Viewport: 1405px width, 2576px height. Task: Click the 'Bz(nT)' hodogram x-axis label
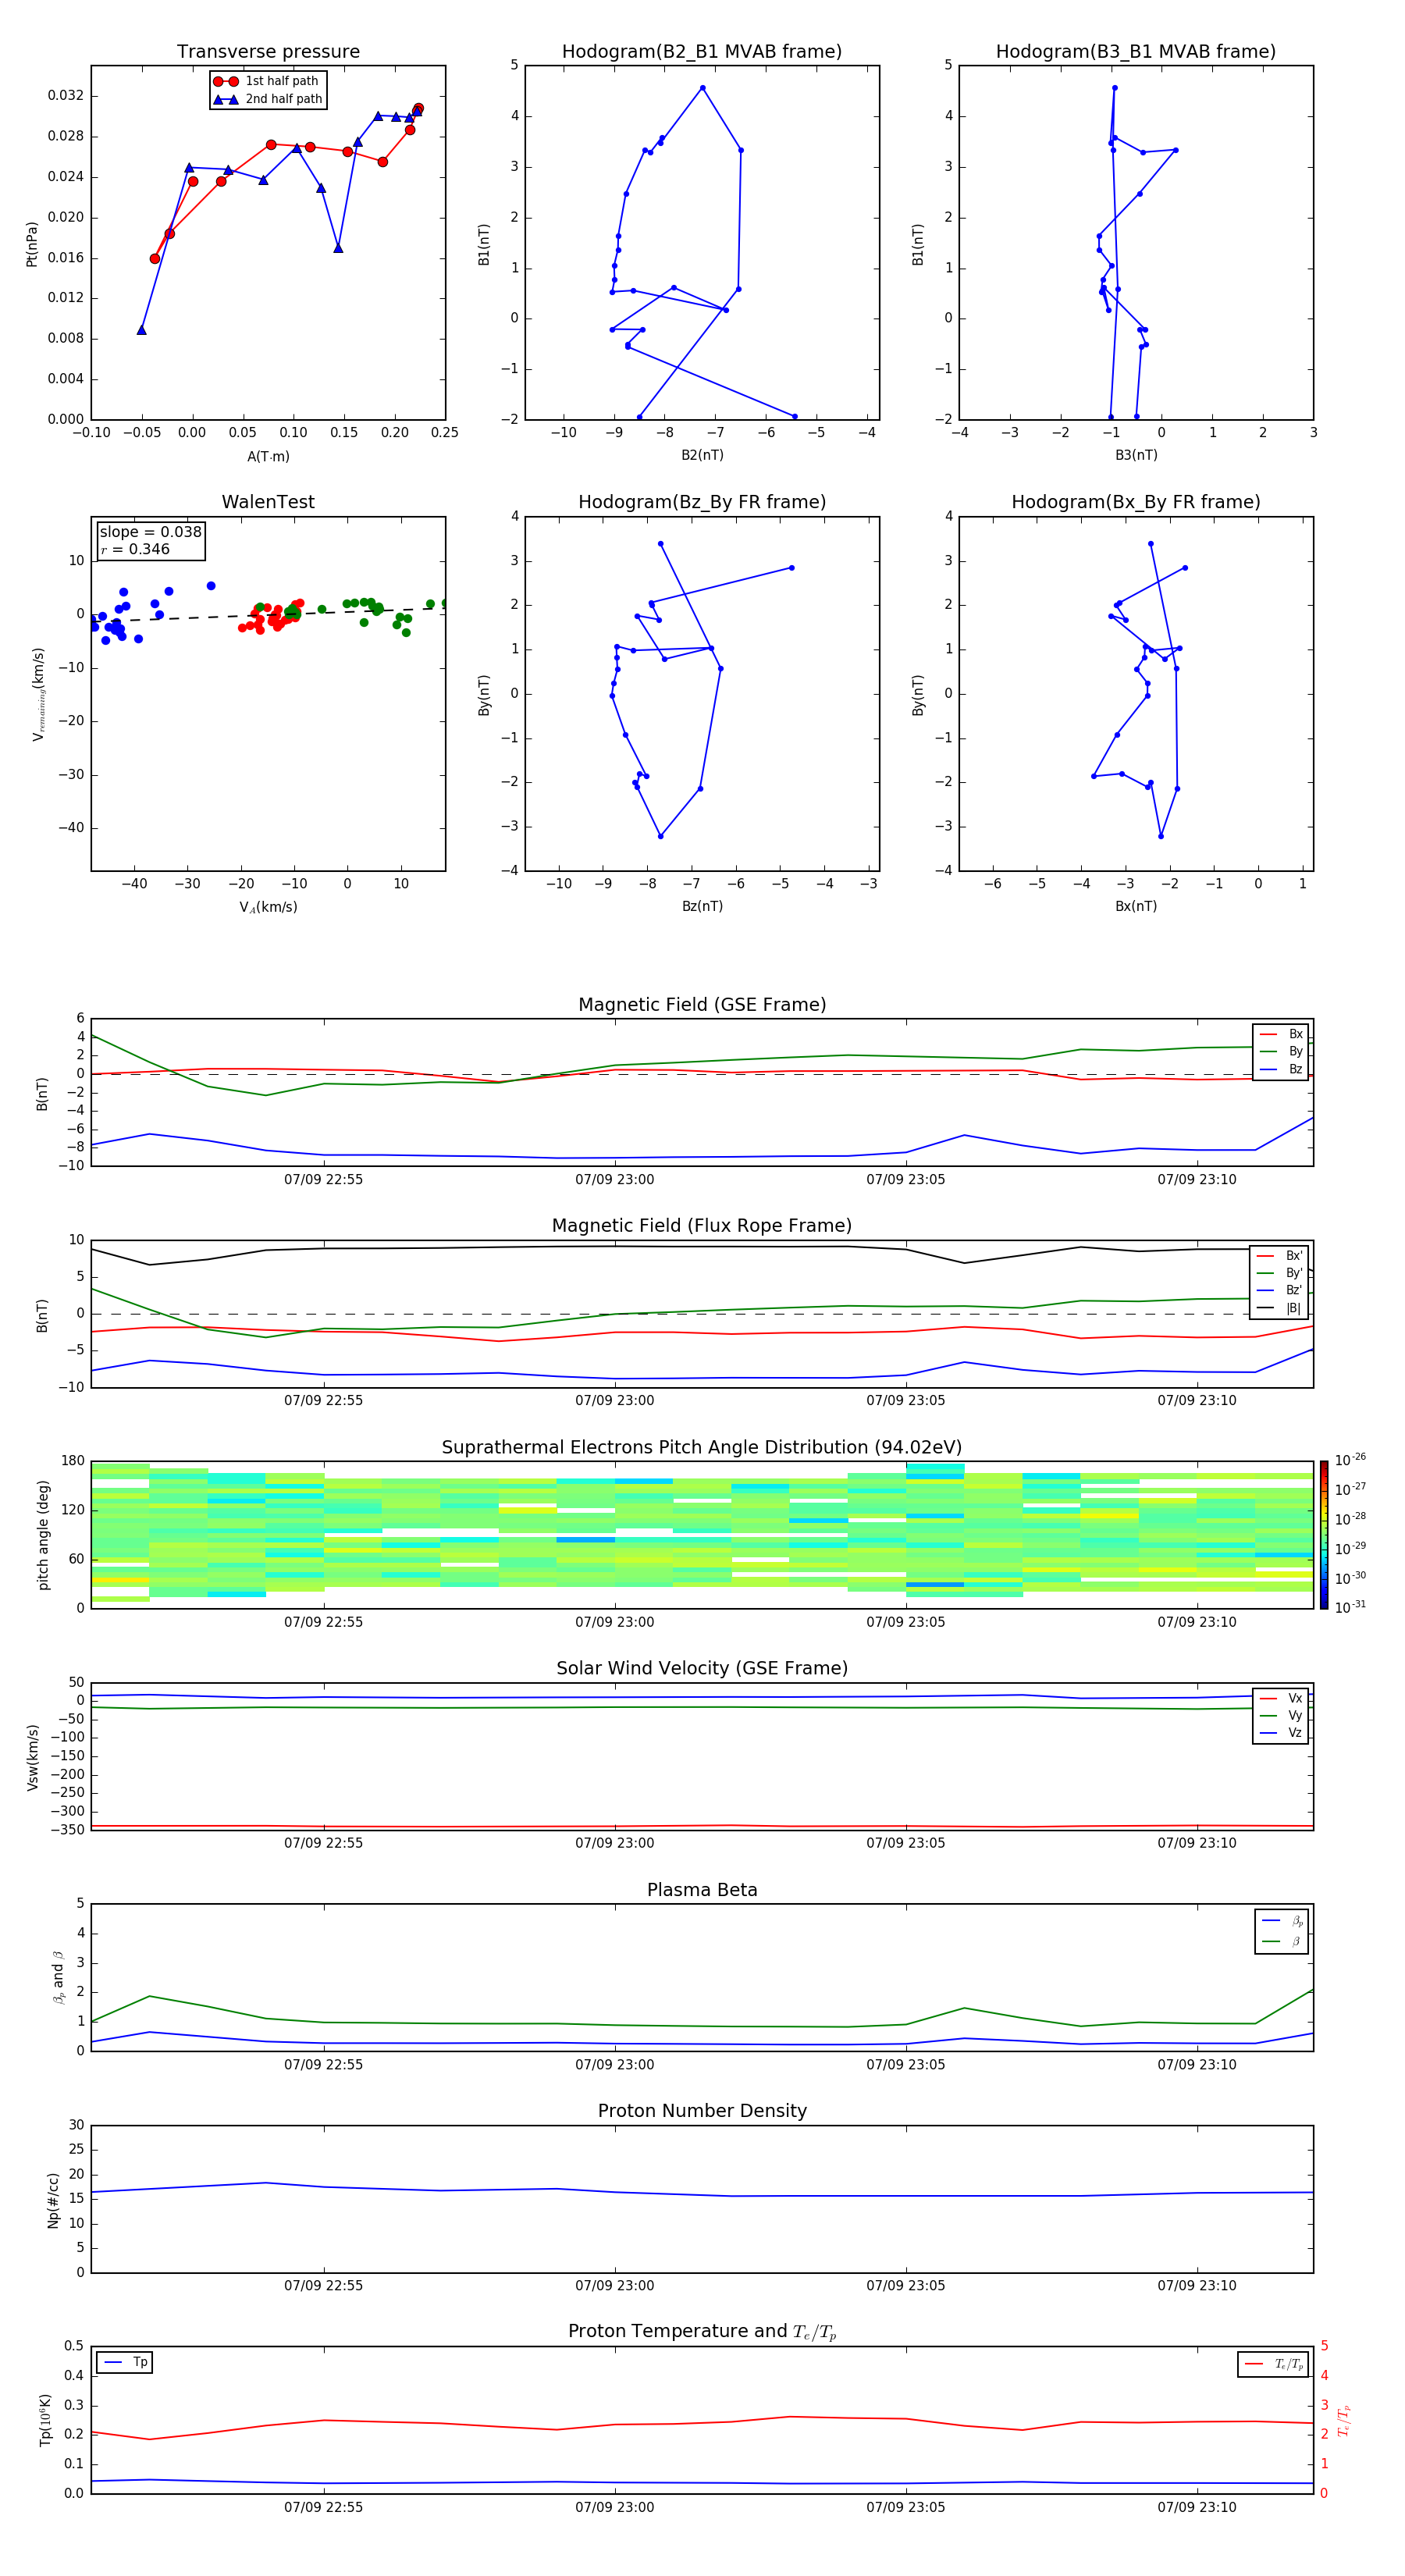pyautogui.click(x=702, y=906)
